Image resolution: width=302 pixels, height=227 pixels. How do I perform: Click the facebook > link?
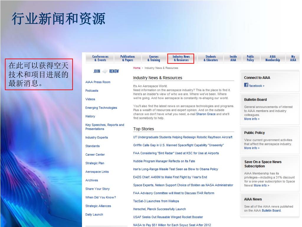click(257, 86)
